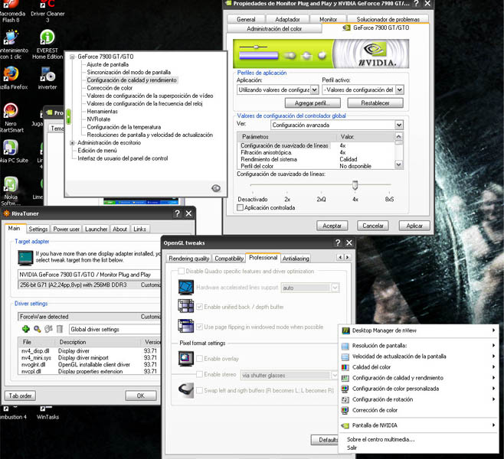Click the RivaTuner gear icon in its title bar

[x=6, y=213]
